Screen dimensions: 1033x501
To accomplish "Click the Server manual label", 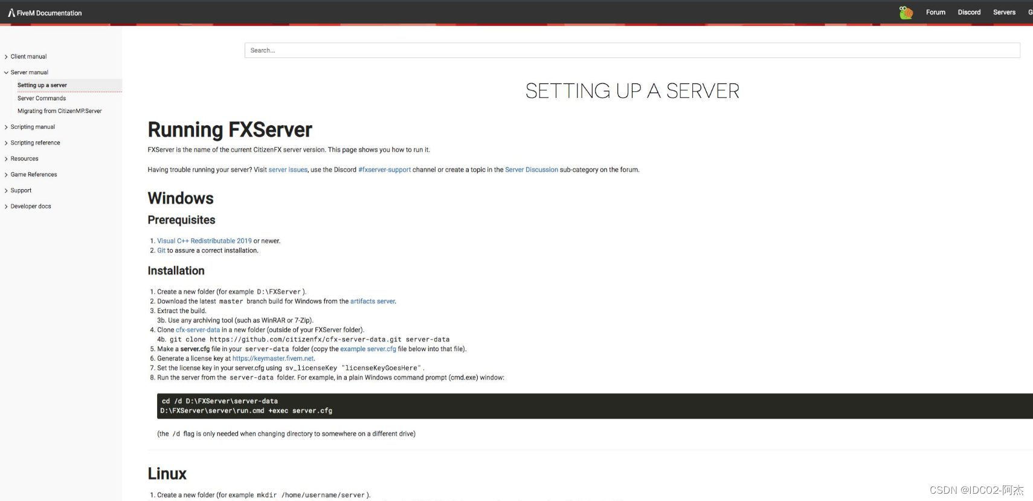I will pos(29,73).
